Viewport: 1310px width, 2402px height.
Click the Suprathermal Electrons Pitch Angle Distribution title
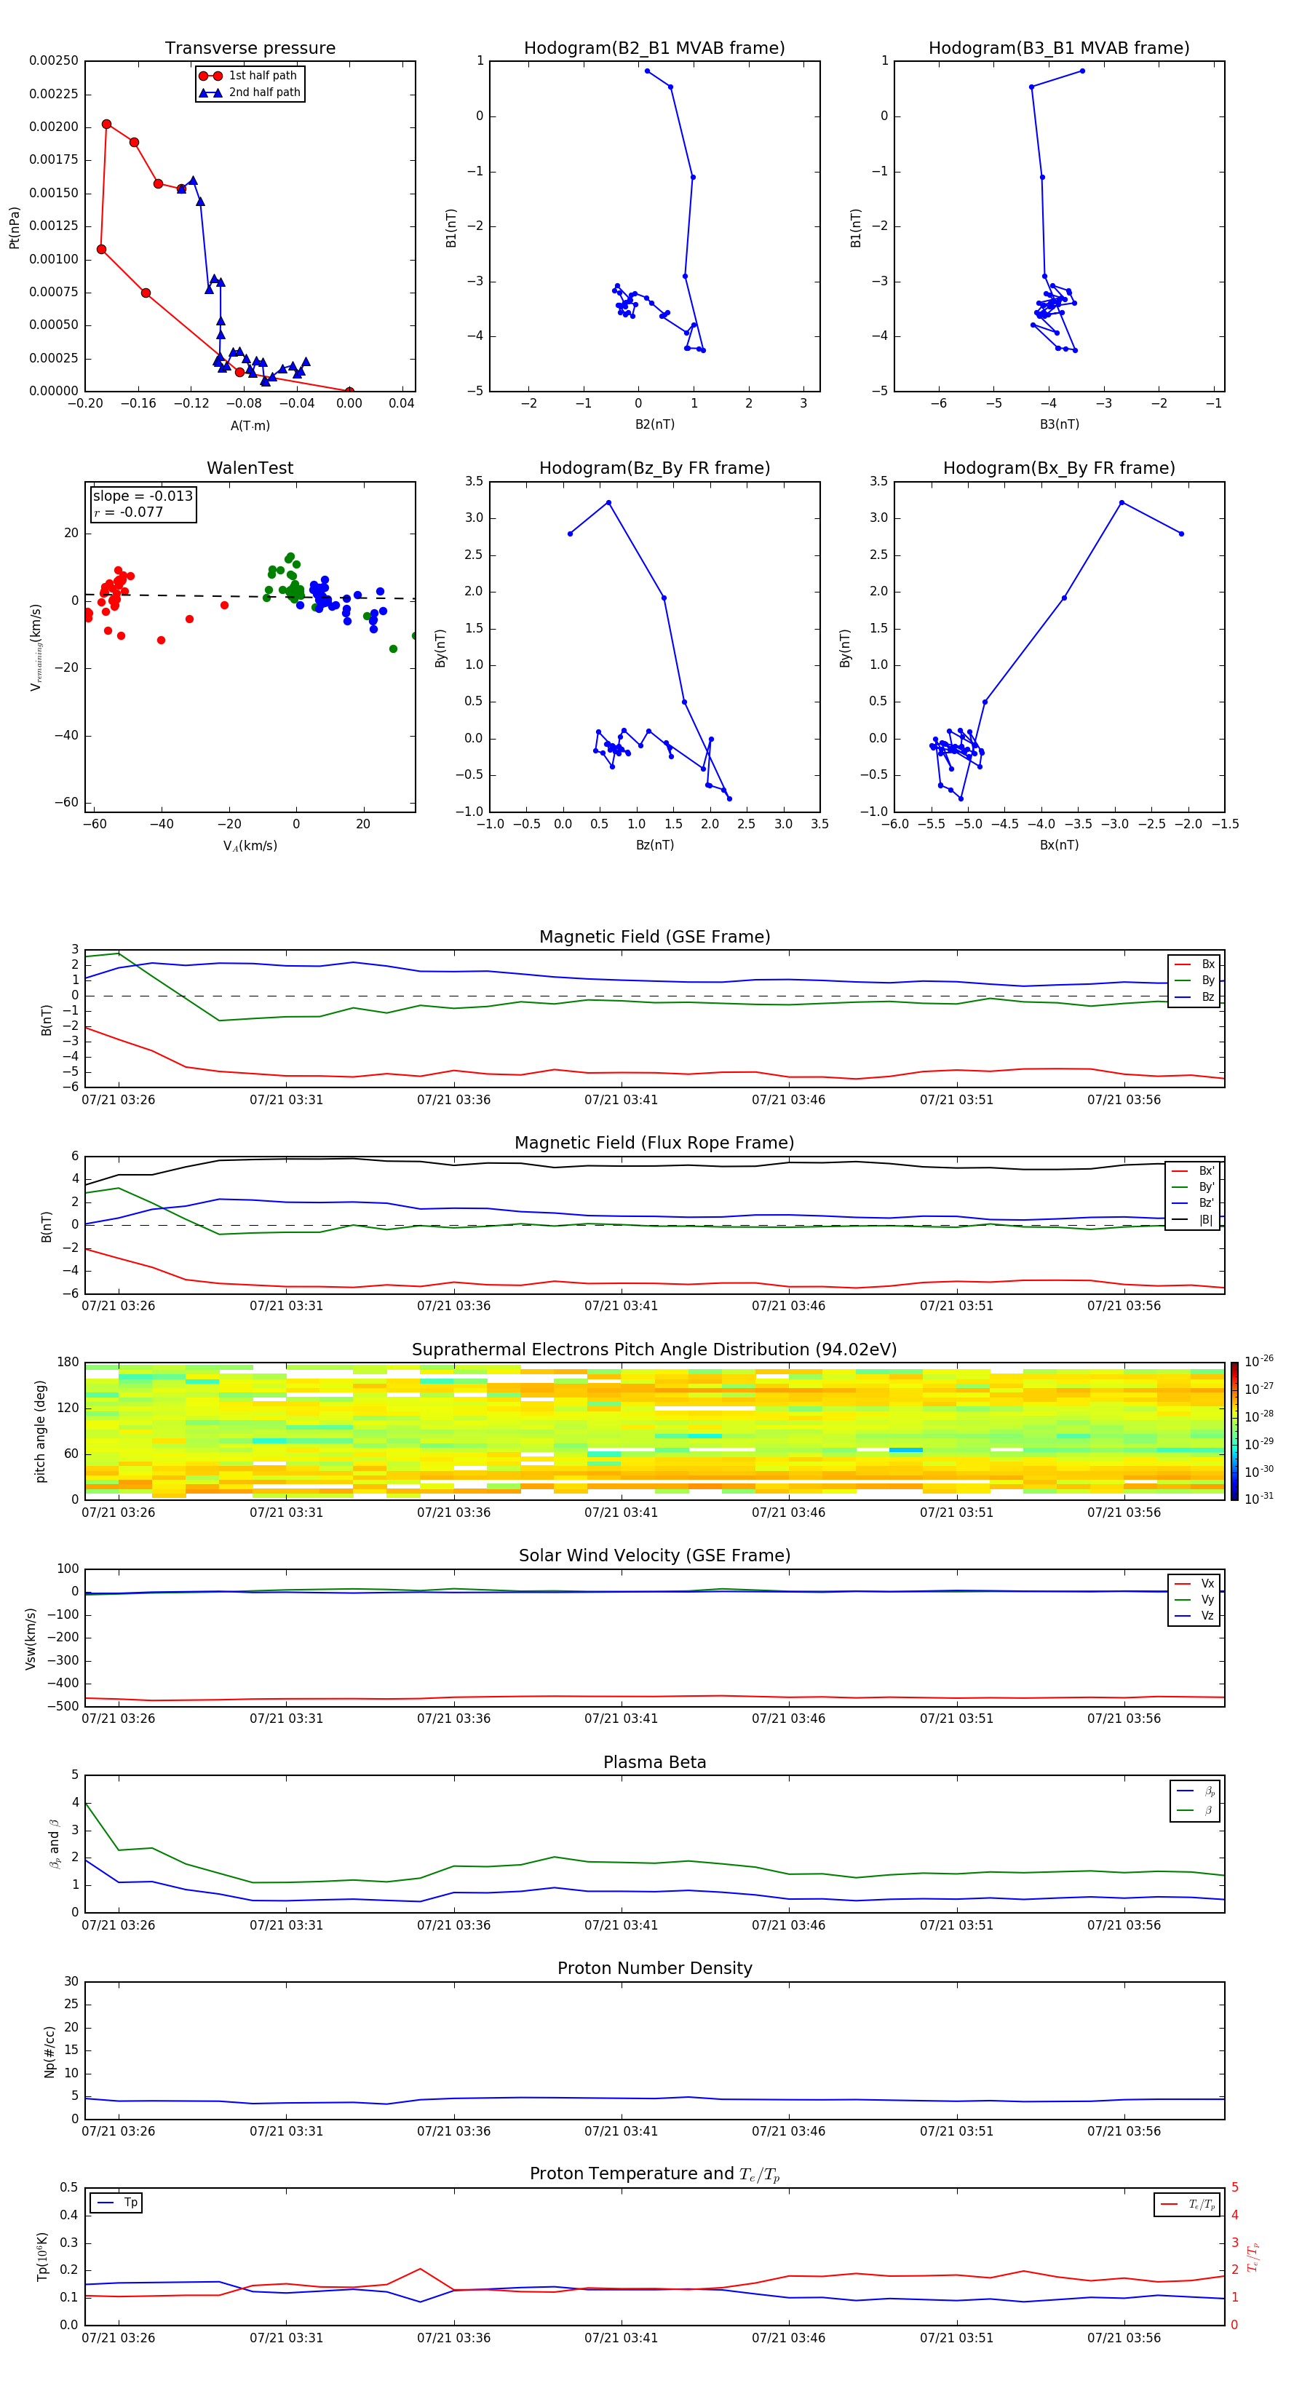pyautogui.click(x=654, y=1350)
